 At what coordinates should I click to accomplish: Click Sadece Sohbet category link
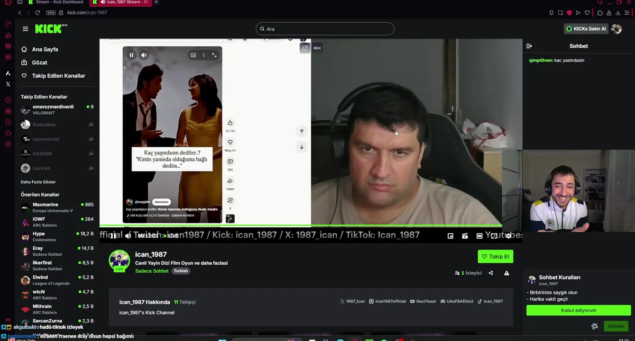(152, 271)
